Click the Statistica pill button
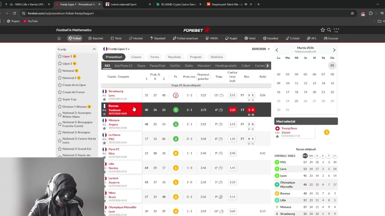This screenshot has height=216, width=385. coord(217,57)
